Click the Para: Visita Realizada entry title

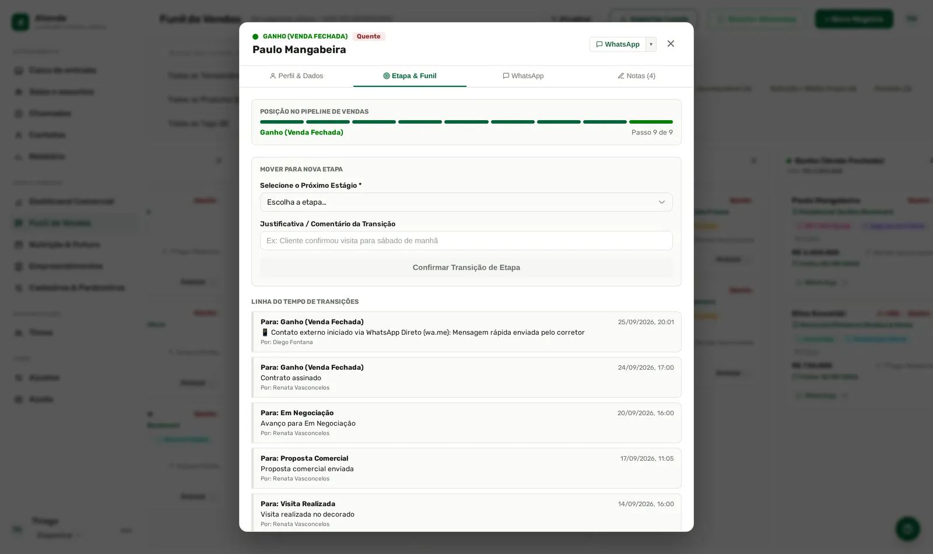tap(298, 504)
